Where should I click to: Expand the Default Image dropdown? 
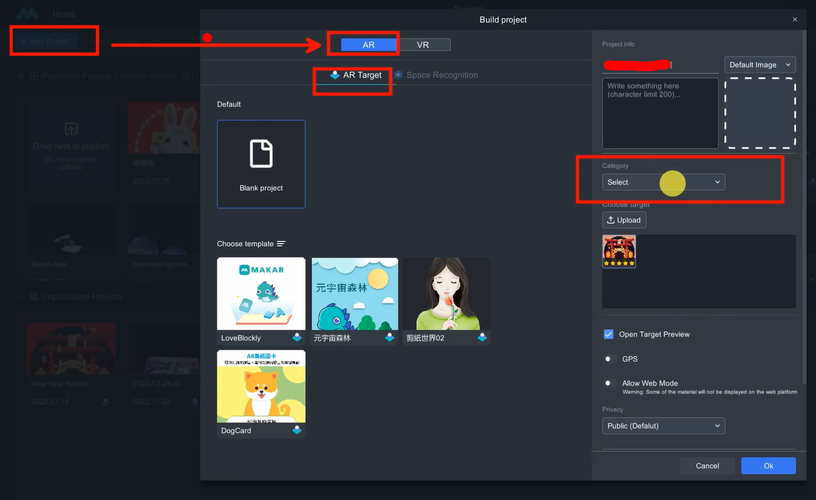tap(760, 65)
